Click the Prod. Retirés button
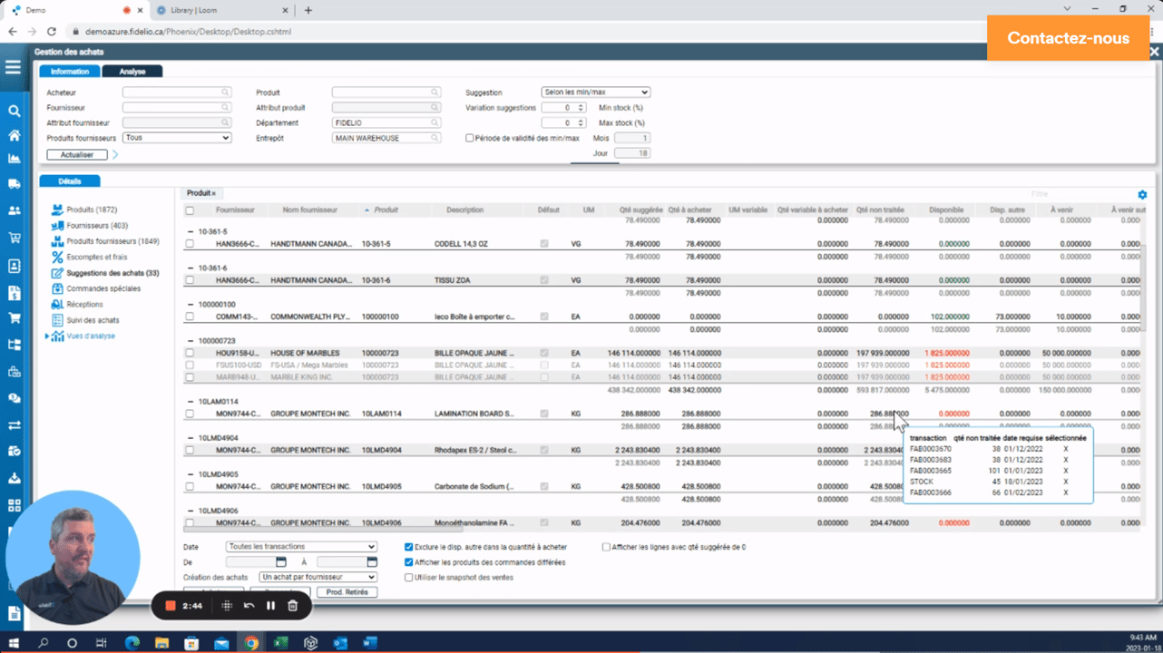This screenshot has height=653, width=1163. click(x=347, y=592)
